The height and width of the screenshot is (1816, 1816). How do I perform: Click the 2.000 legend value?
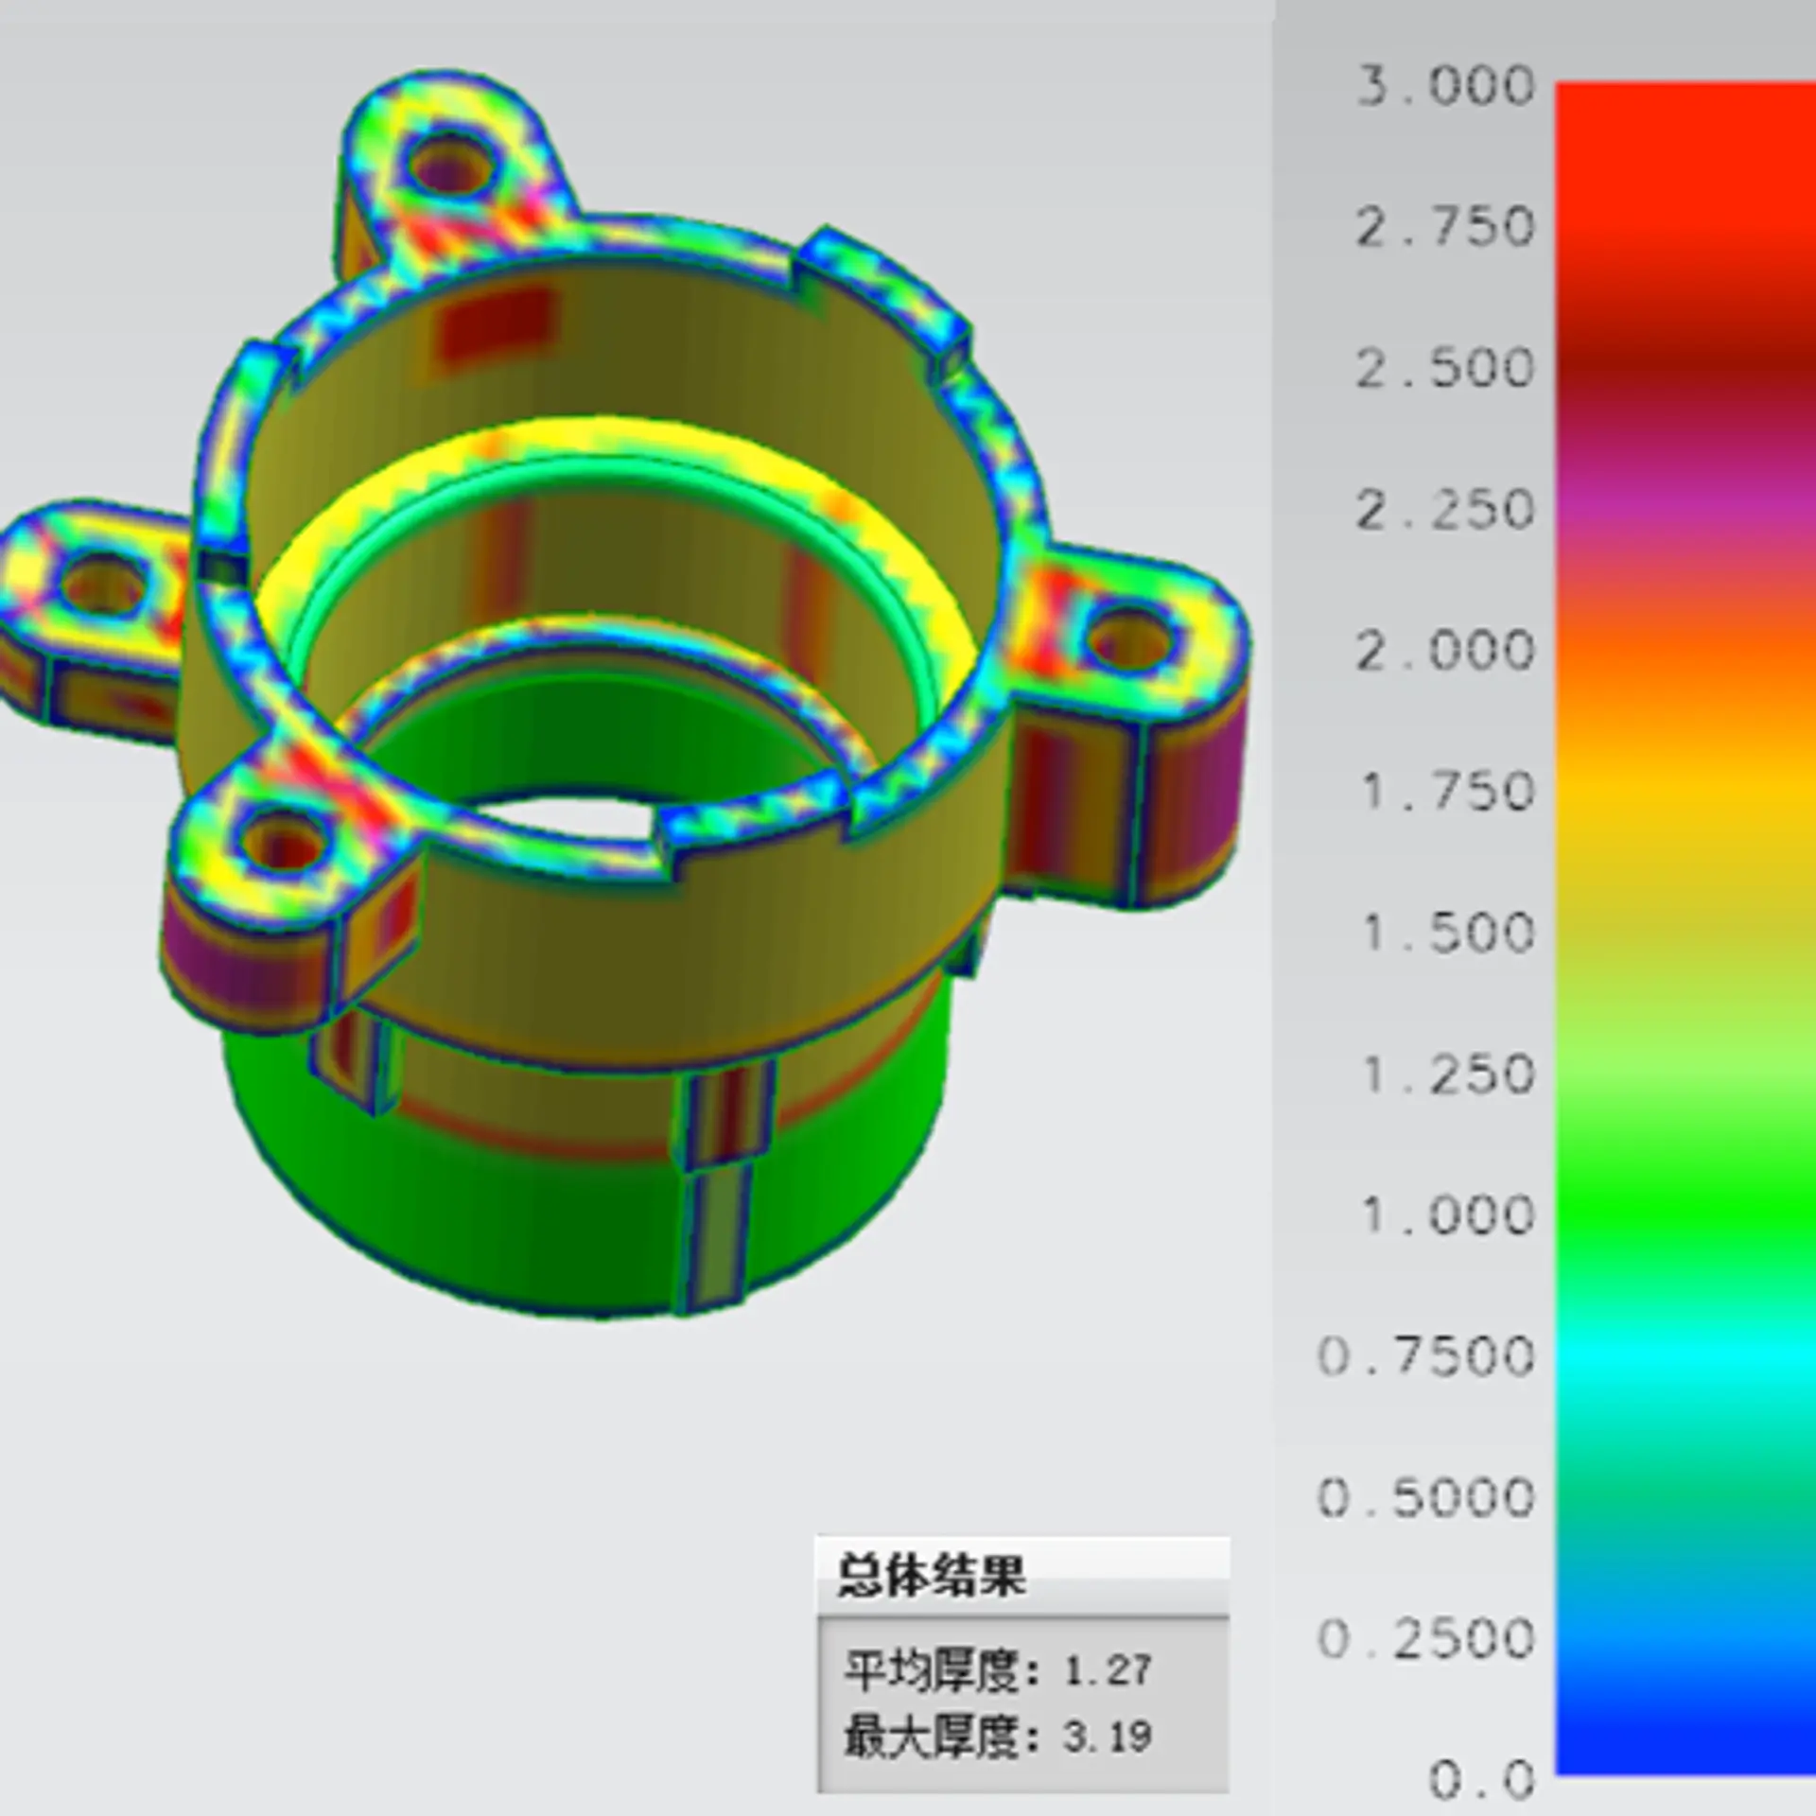(x=1446, y=652)
